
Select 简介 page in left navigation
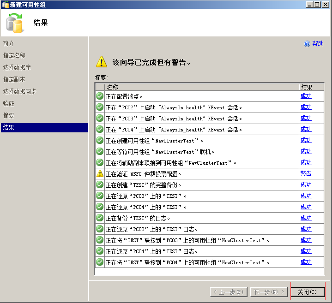[x=9, y=43]
